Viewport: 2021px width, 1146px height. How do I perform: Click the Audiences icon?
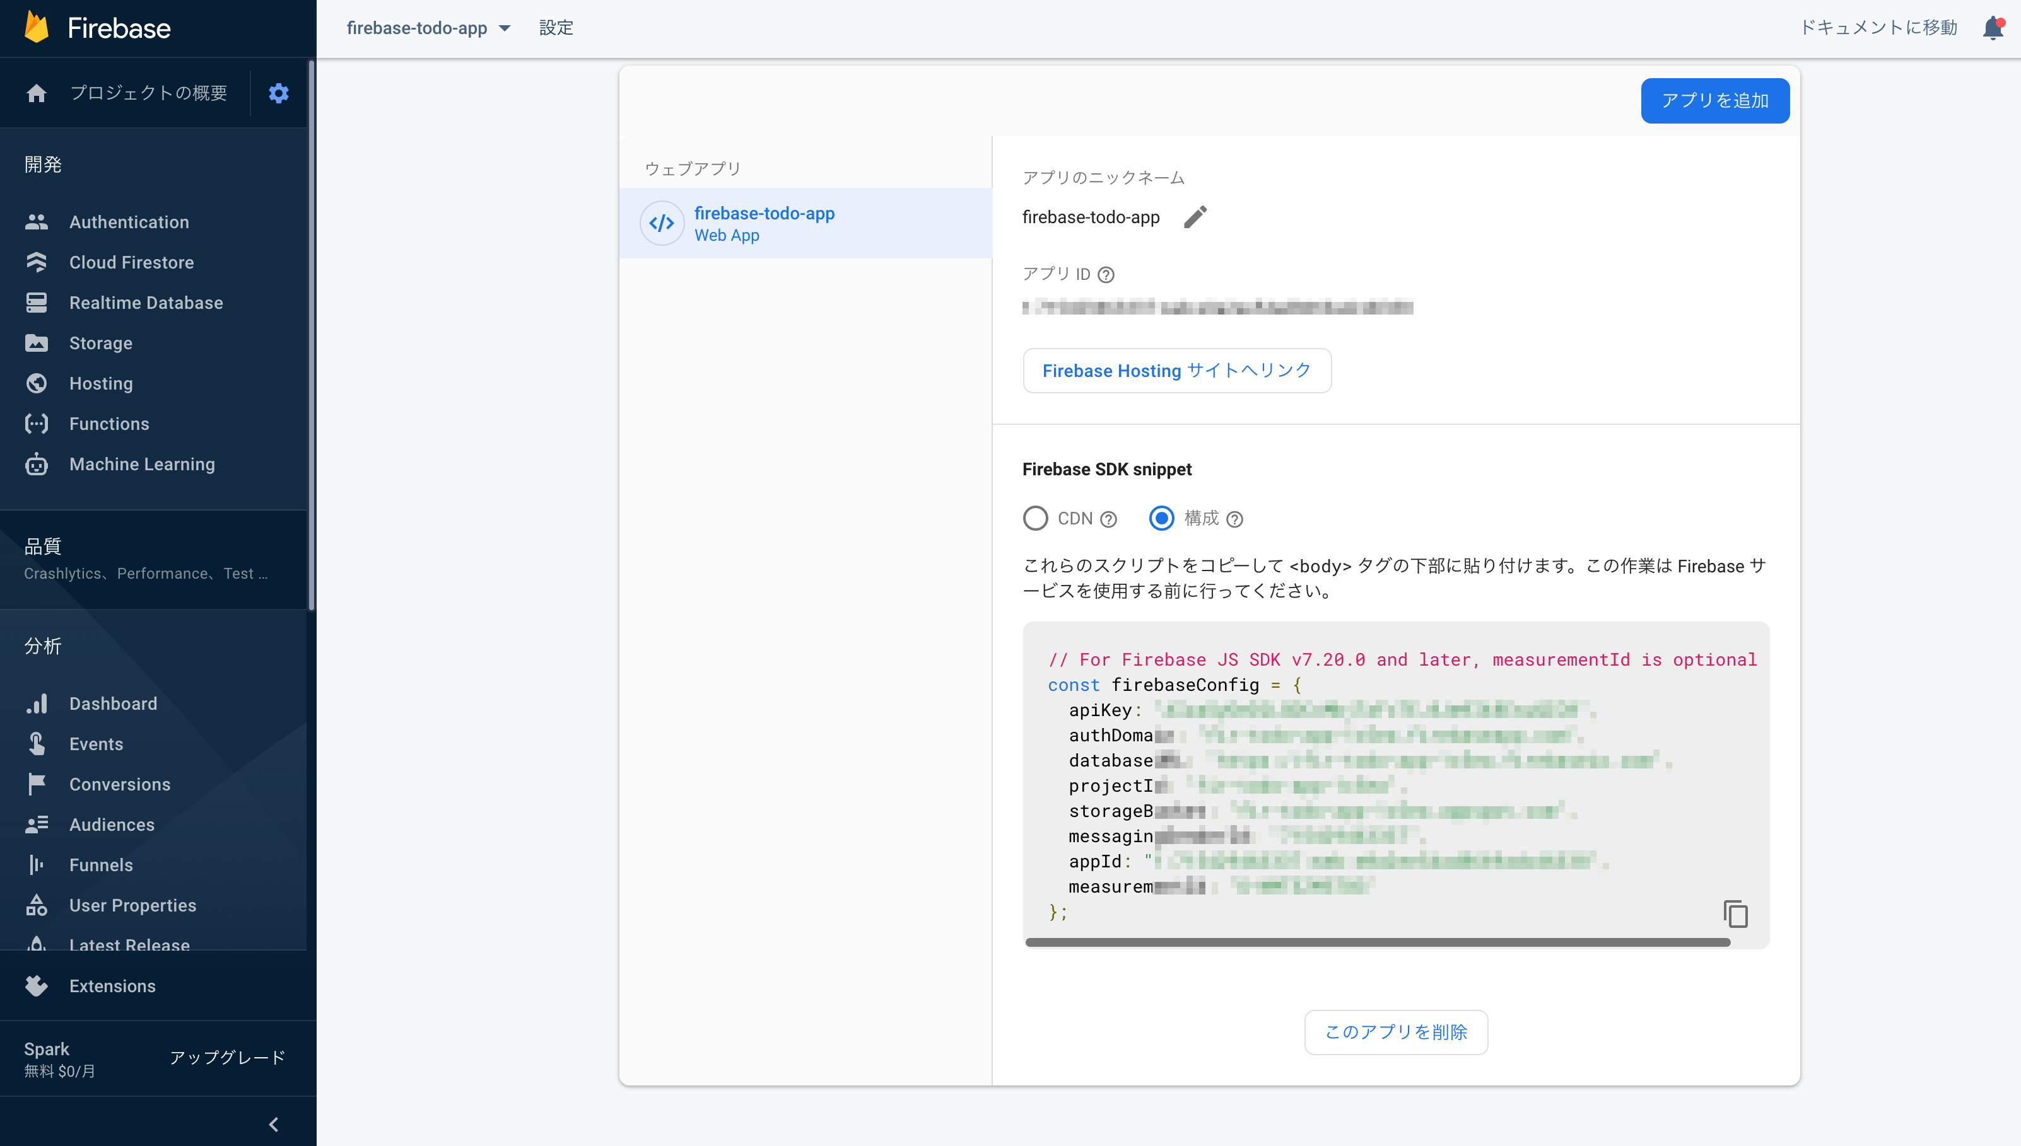[x=36, y=824]
